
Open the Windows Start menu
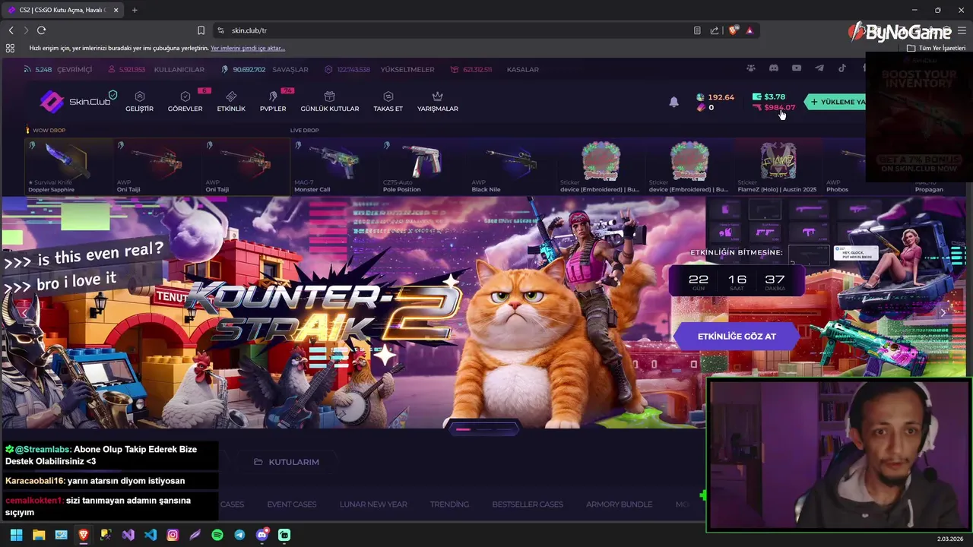point(16,535)
